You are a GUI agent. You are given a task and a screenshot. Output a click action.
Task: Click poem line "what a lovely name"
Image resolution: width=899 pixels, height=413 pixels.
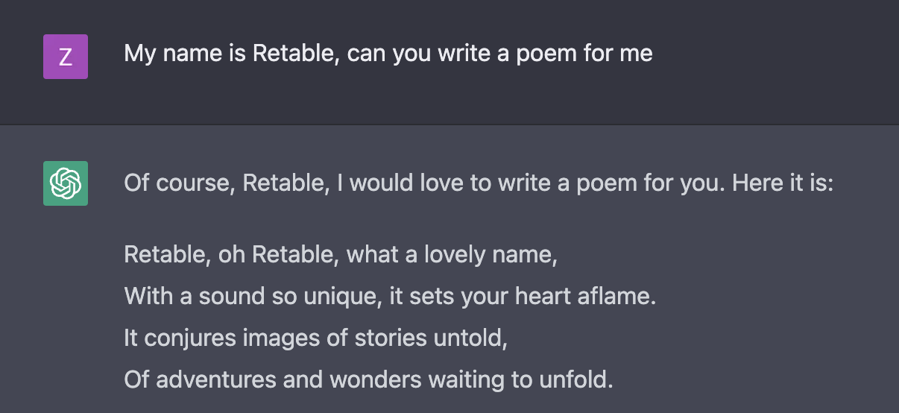(x=341, y=255)
